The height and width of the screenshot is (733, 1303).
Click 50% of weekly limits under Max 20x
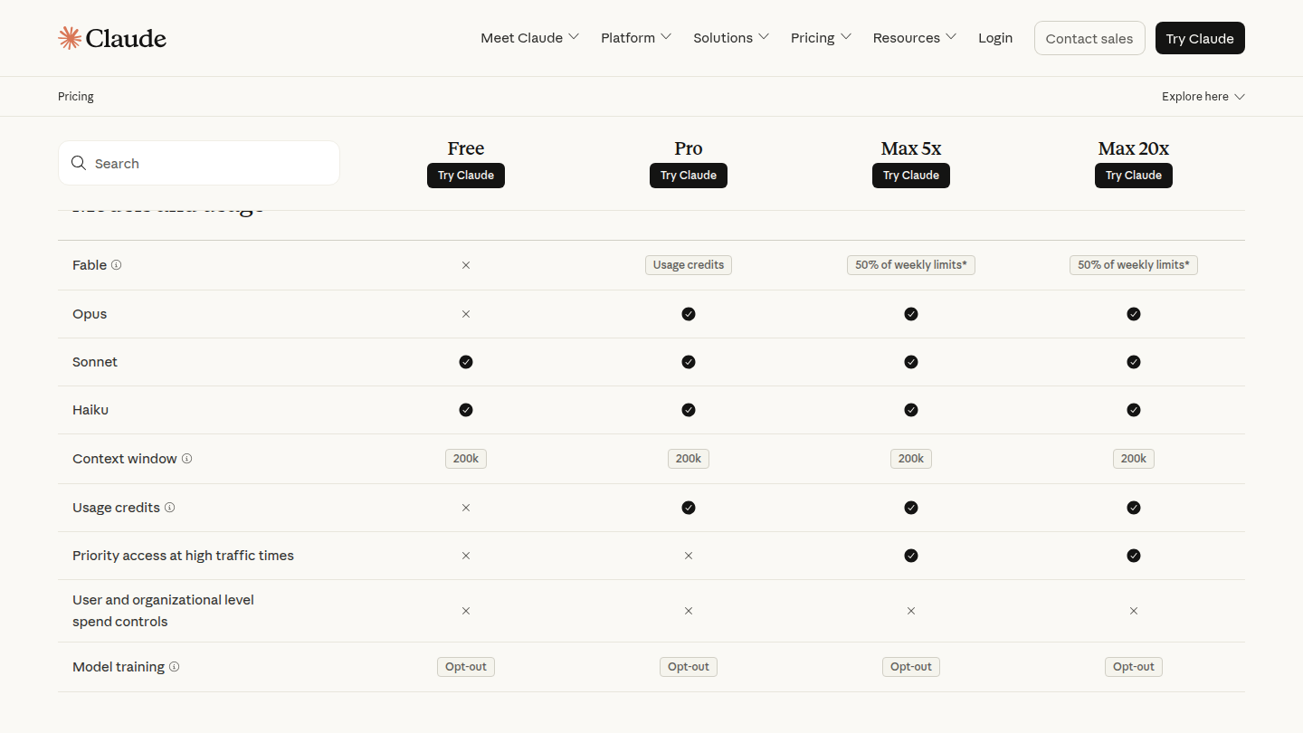[x=1134, y=265]
